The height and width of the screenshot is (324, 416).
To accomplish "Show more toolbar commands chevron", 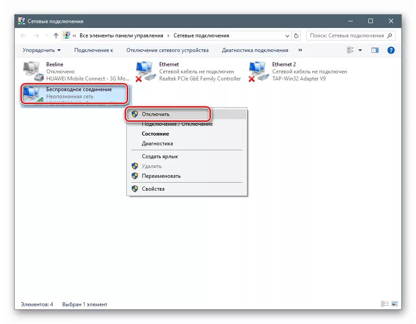I will click(300, 50).
